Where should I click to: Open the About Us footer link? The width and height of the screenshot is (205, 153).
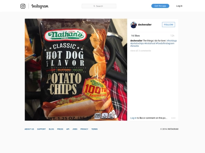[x=29, y=129]
